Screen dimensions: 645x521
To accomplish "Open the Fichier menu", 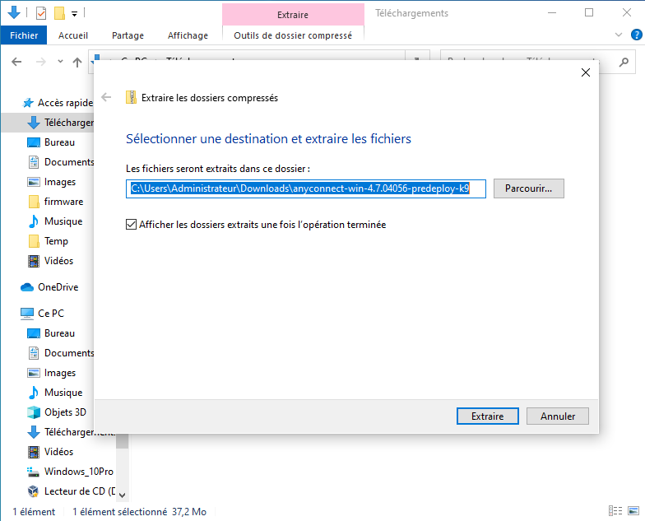I will click(24, 35).
